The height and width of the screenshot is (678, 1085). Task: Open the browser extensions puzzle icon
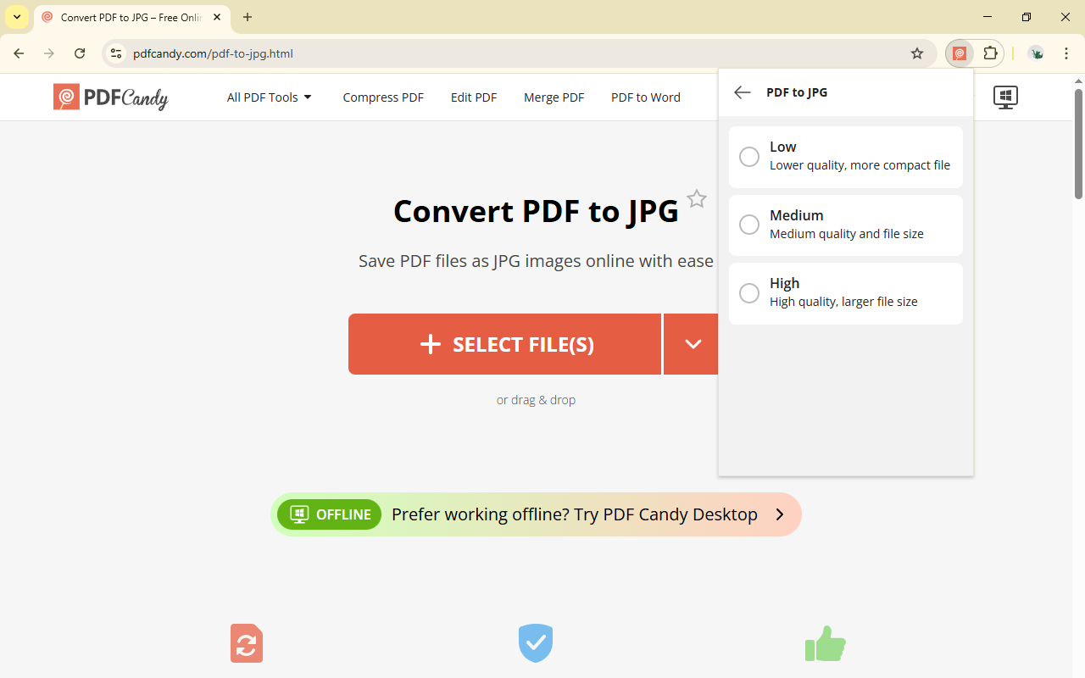tap(990, 53)
